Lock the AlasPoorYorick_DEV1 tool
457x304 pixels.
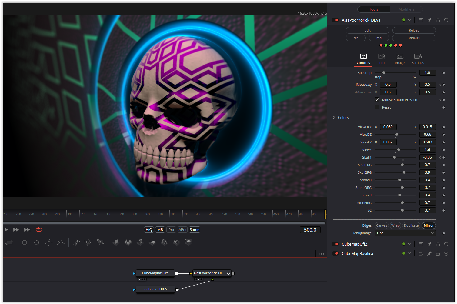coord(438,20)
